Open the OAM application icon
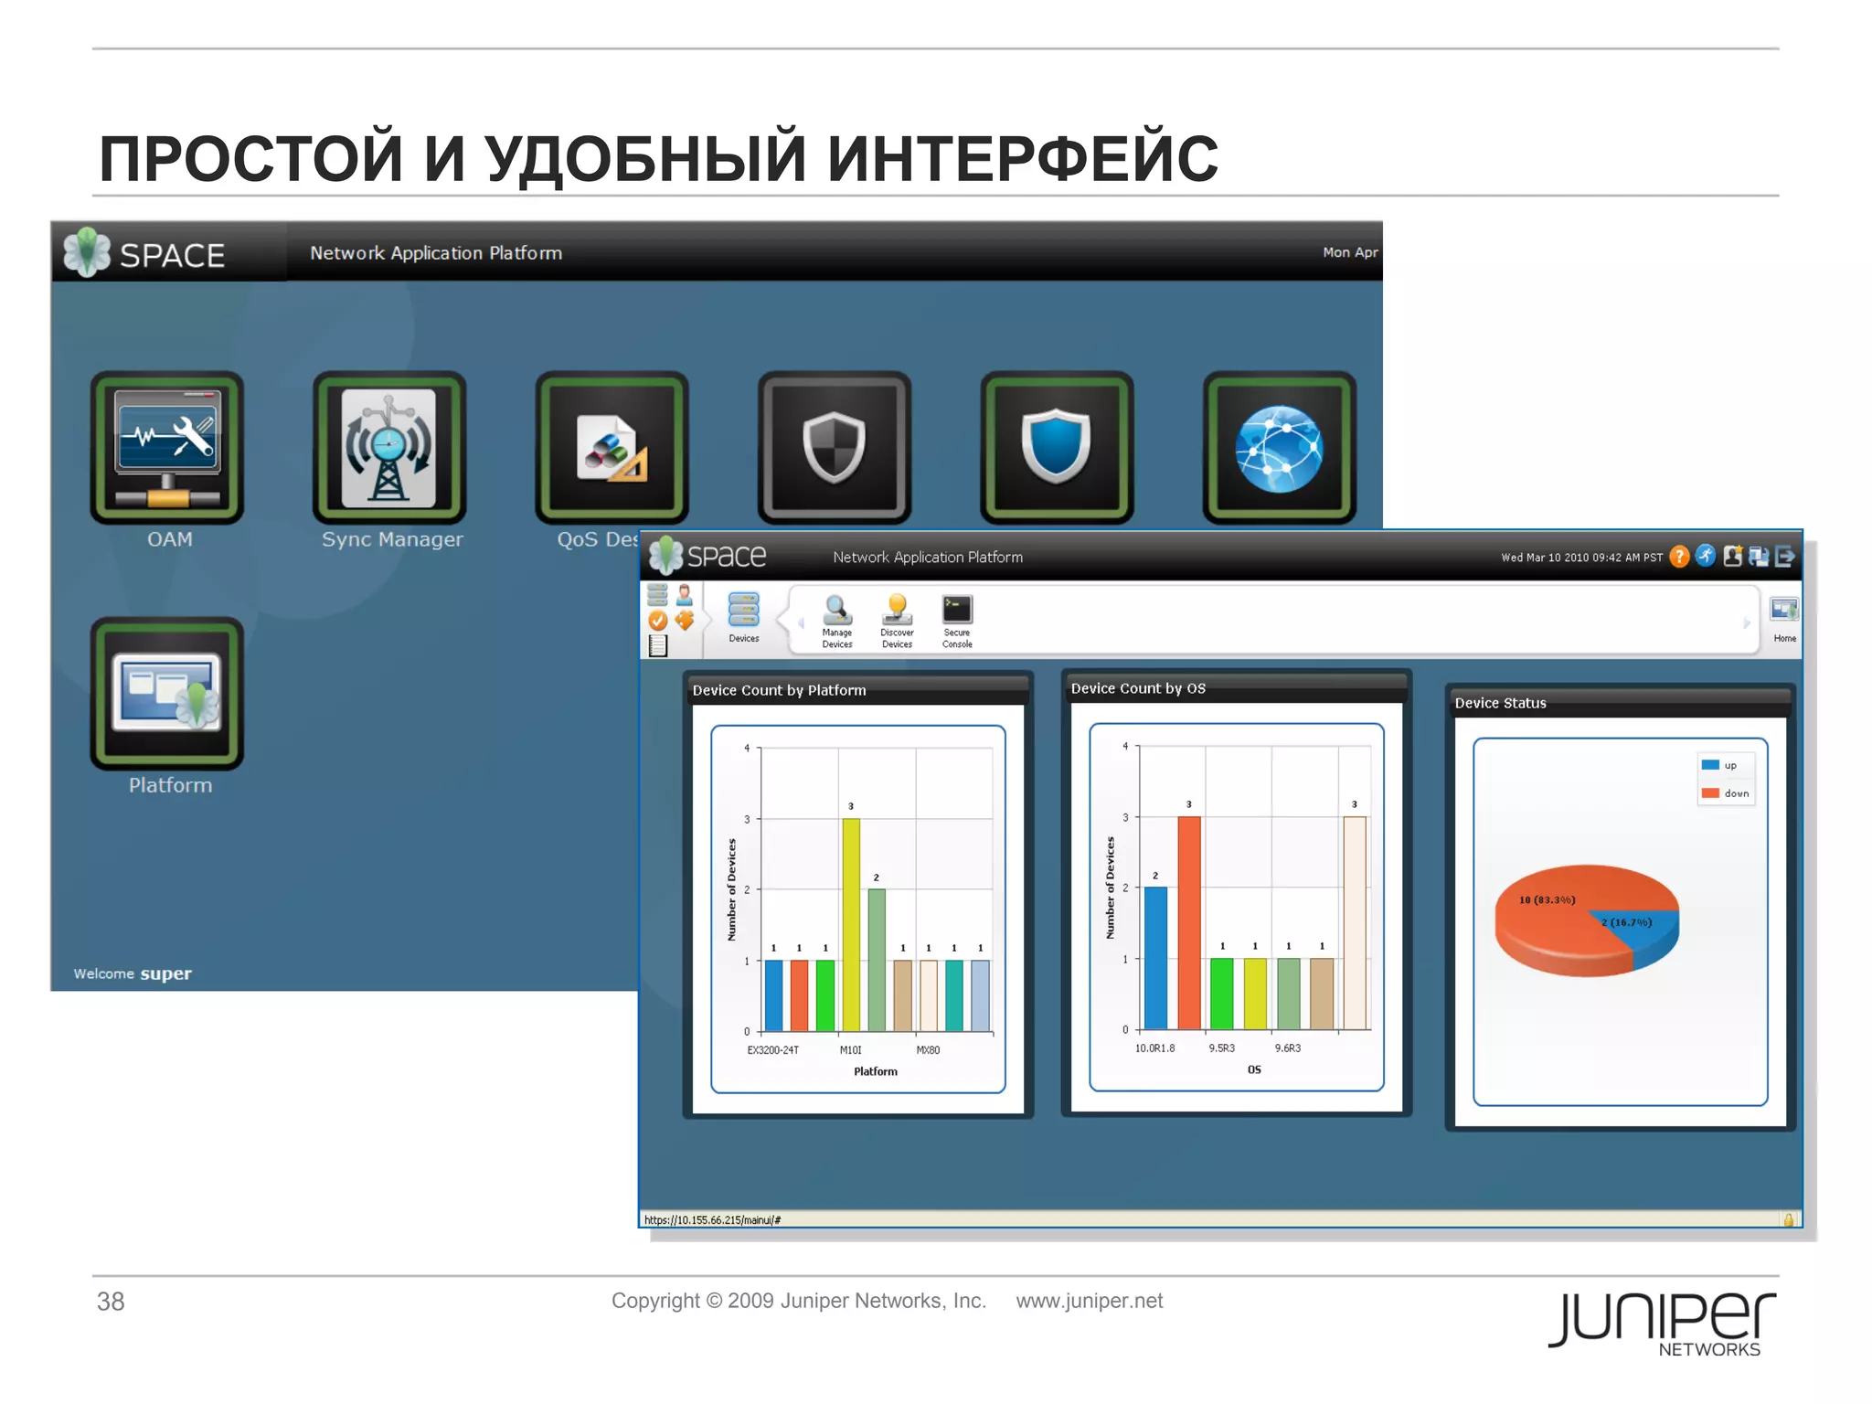The image size is (1872, 1404). tap(167, 447)
